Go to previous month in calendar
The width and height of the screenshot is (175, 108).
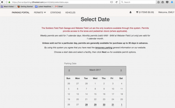click(x=69, y=70)
